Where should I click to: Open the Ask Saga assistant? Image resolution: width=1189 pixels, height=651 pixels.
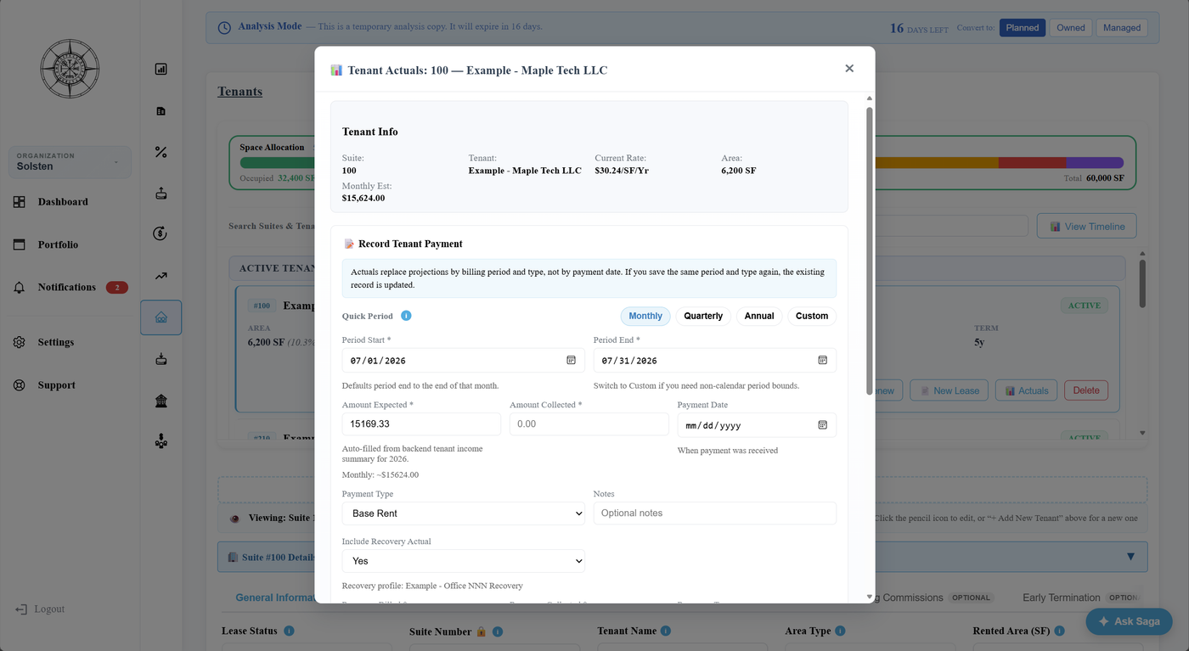point(1129,621)
